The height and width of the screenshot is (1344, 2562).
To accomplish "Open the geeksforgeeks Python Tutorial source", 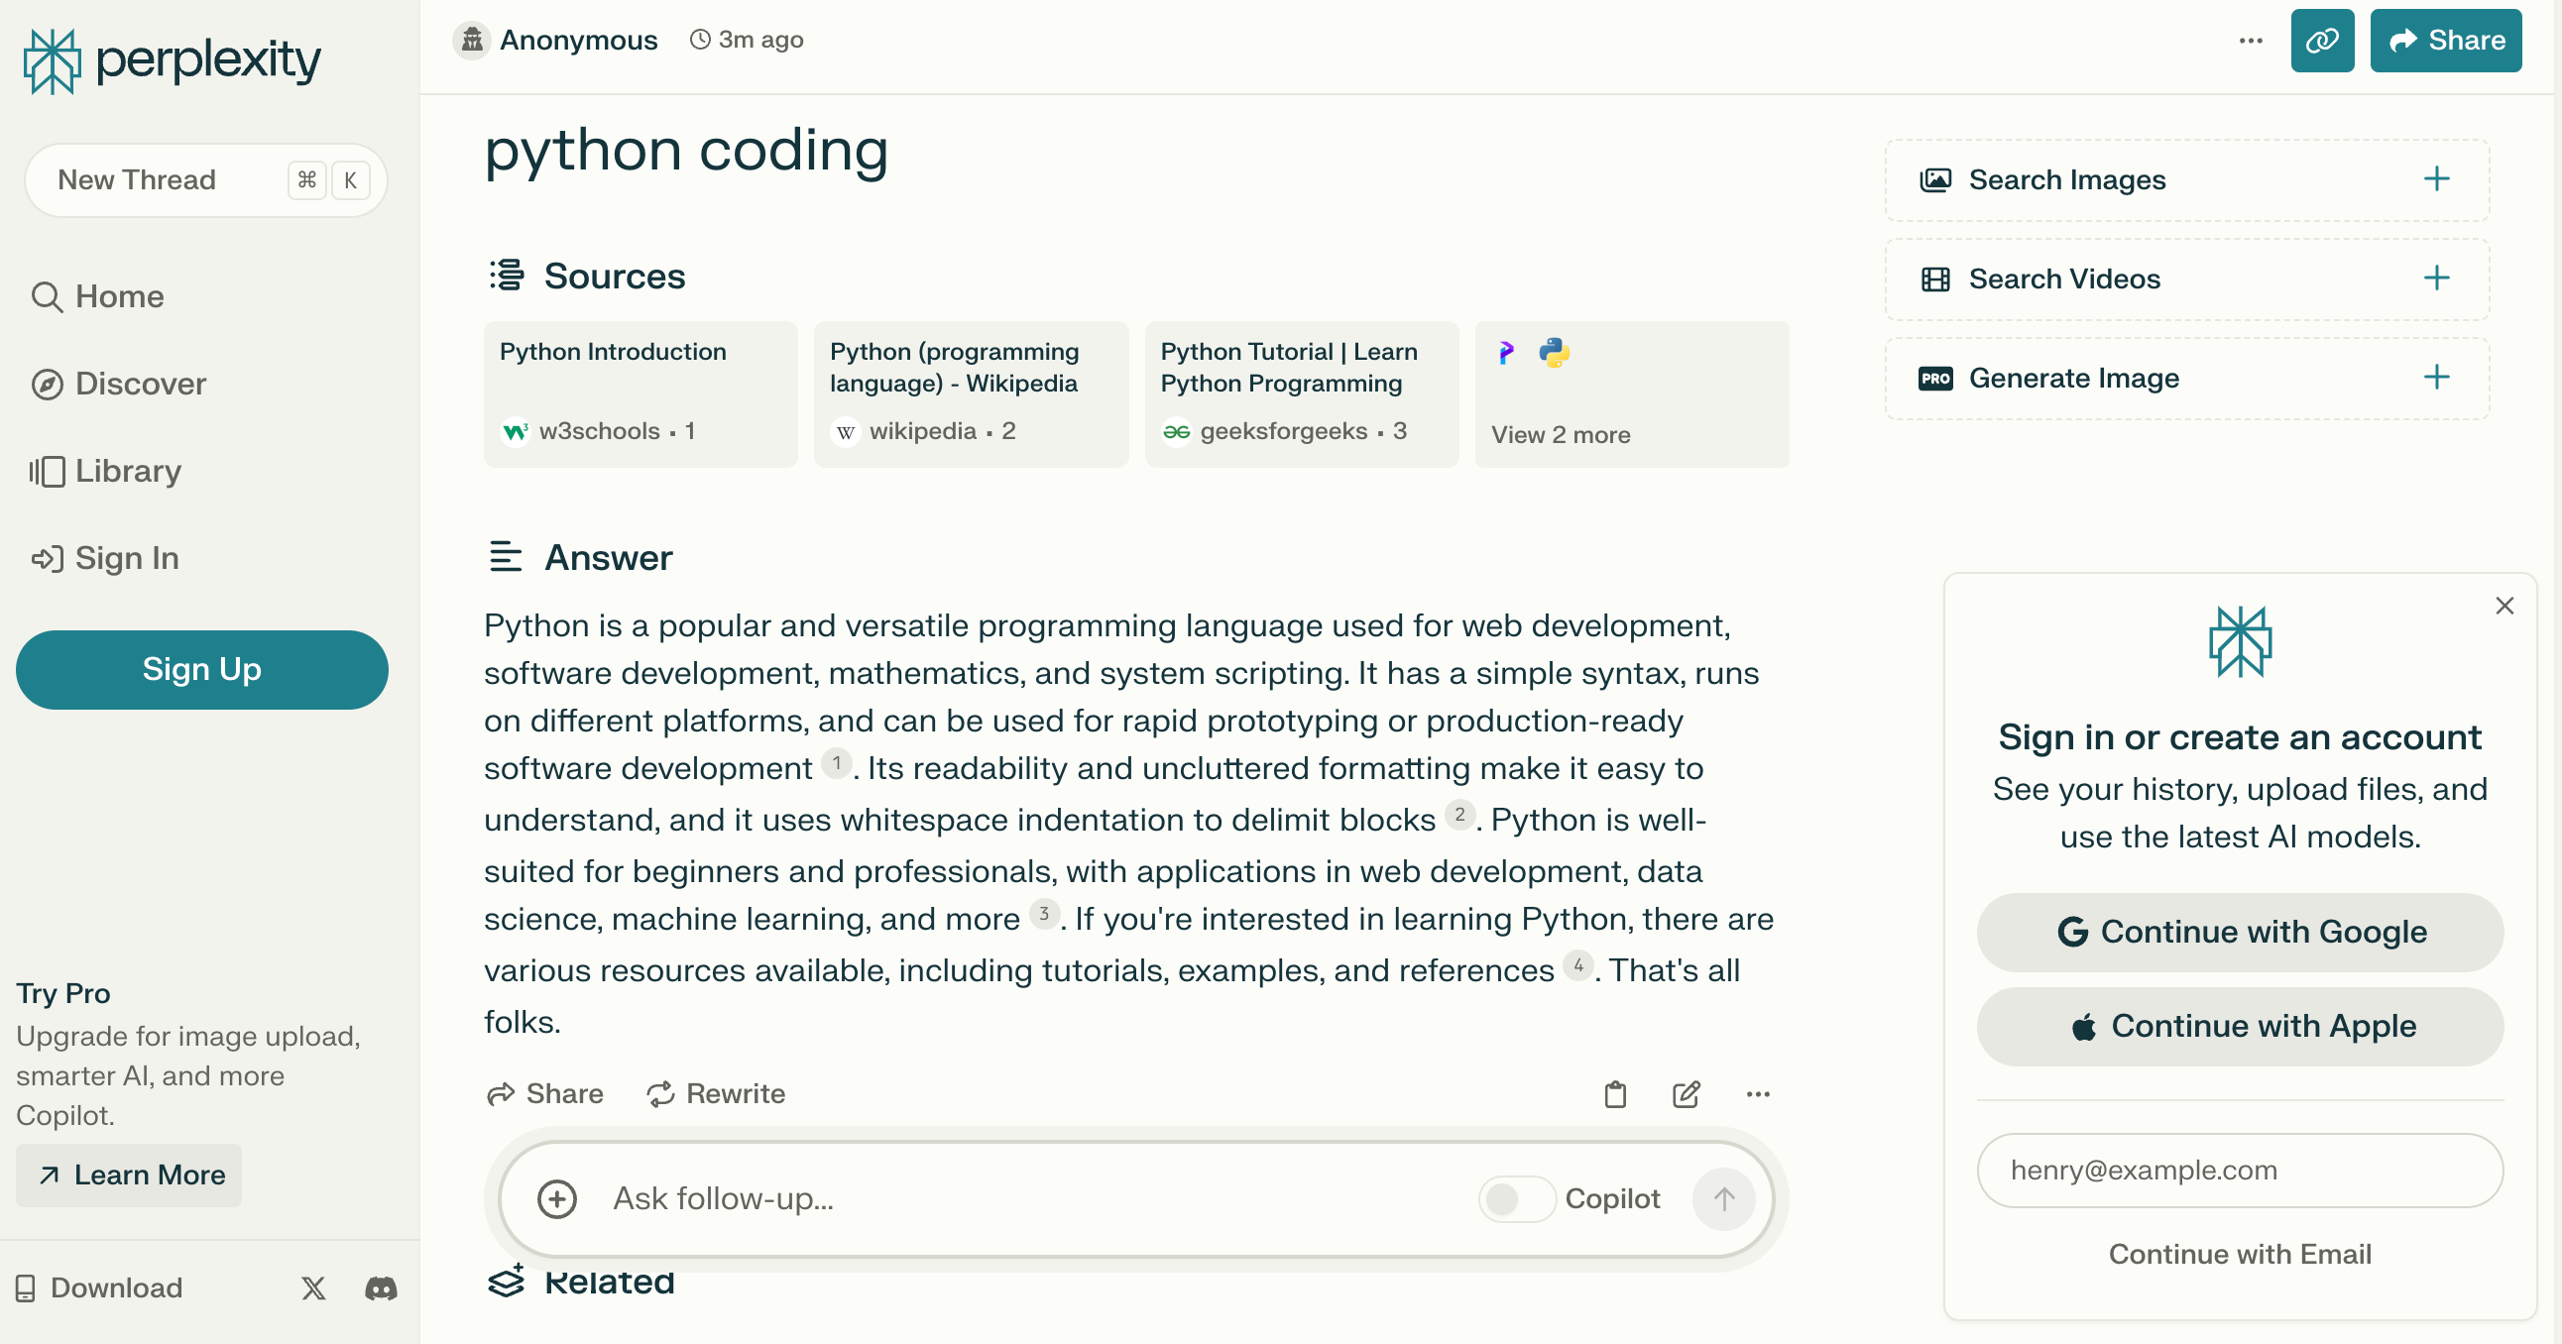I will point(1302,393).
